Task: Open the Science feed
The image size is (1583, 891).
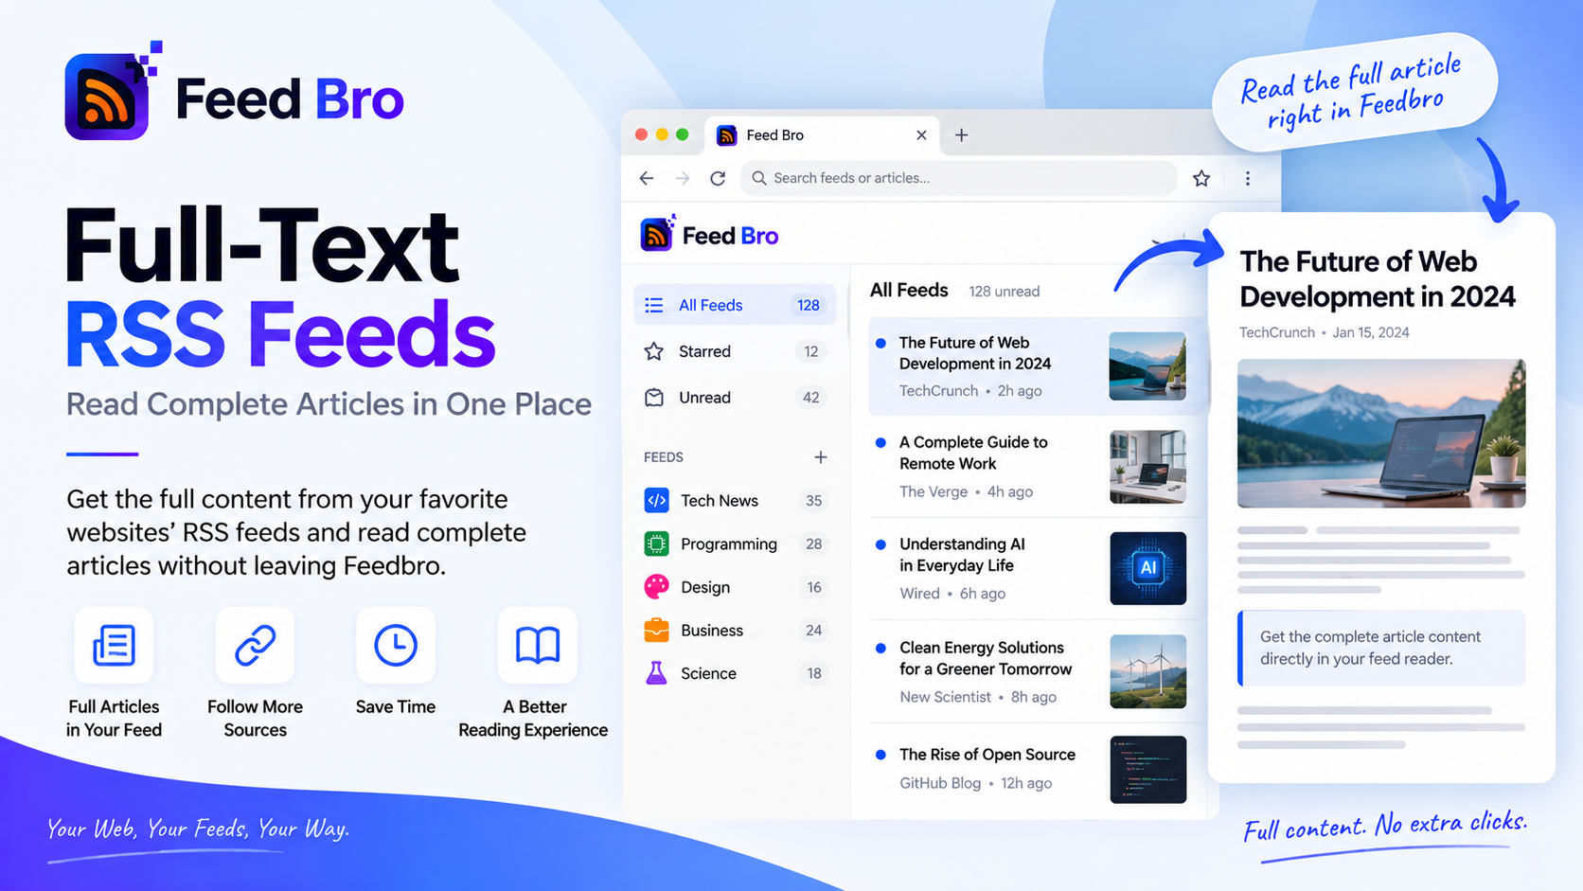Action: (x=735, y=673)
